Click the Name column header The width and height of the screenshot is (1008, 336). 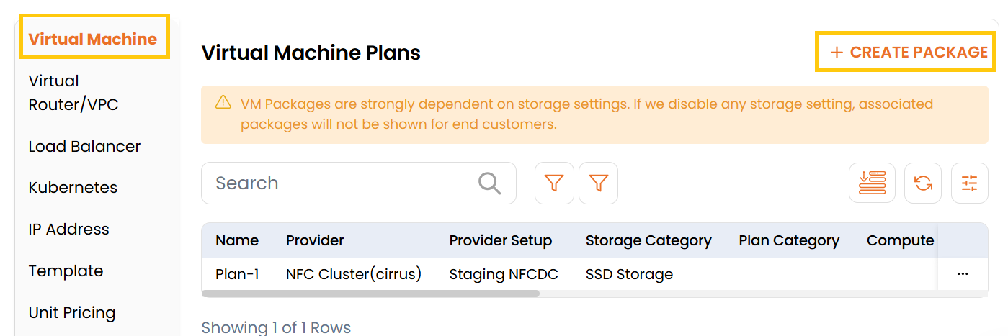pos(237,240)
